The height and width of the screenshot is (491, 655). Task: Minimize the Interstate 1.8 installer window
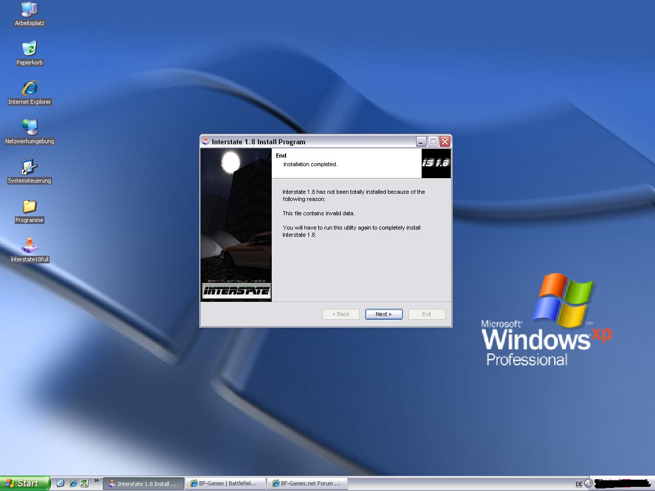point(421,142)
